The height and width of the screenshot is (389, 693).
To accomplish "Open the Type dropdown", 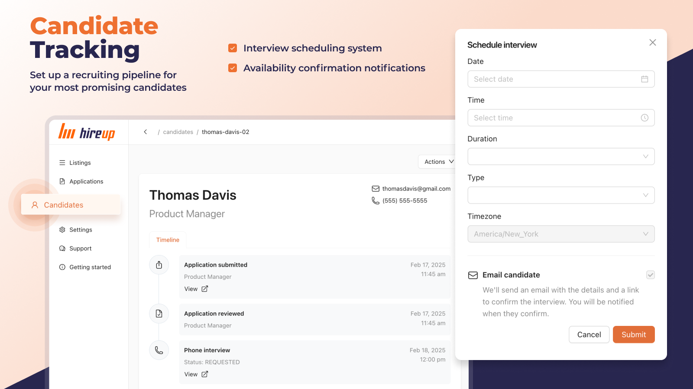I will [x=561, y=195].
